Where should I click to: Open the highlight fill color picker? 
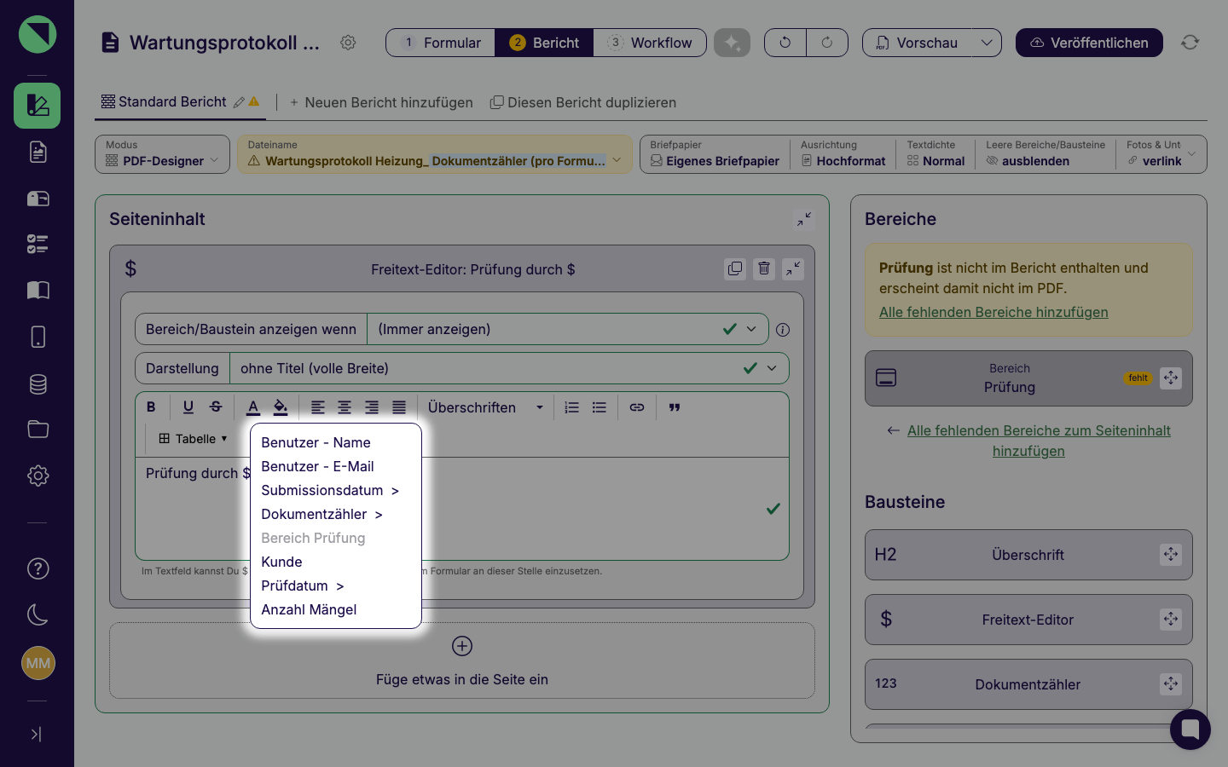[x=281, y=407]
